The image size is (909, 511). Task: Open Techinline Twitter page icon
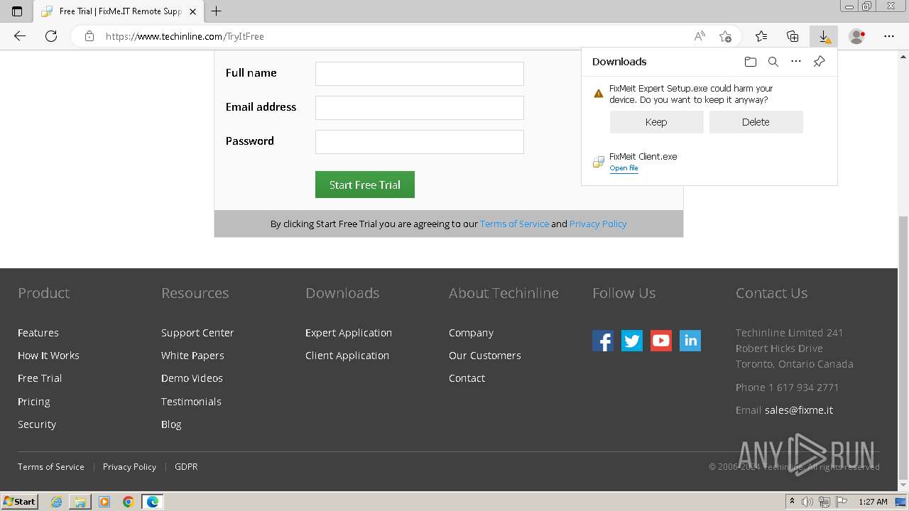[632, 341]
